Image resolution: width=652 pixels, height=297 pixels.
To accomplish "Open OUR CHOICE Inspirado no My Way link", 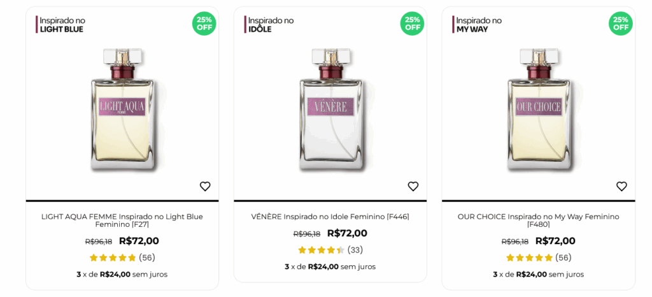I will pyautogui.click(x=538, y=221).
